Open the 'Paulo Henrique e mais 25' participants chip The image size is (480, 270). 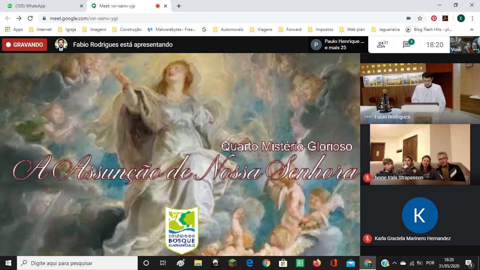(x=338, y=45)
